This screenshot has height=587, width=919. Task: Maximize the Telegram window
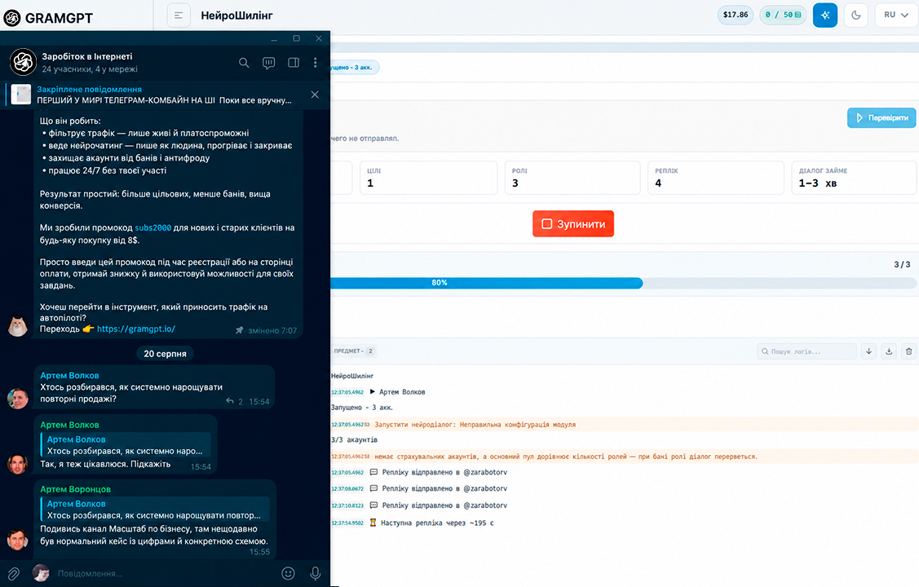click(x=296, y=38)
